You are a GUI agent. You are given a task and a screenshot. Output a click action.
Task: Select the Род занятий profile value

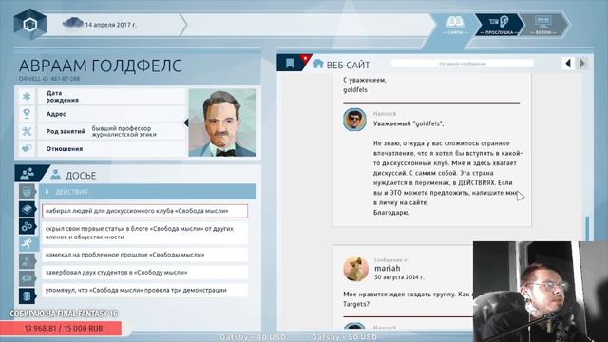pos(123,131)
